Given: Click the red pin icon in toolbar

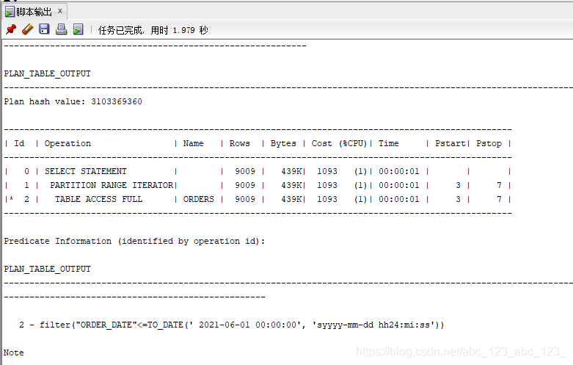Looking at the screenshot, I should pos(11,29).
